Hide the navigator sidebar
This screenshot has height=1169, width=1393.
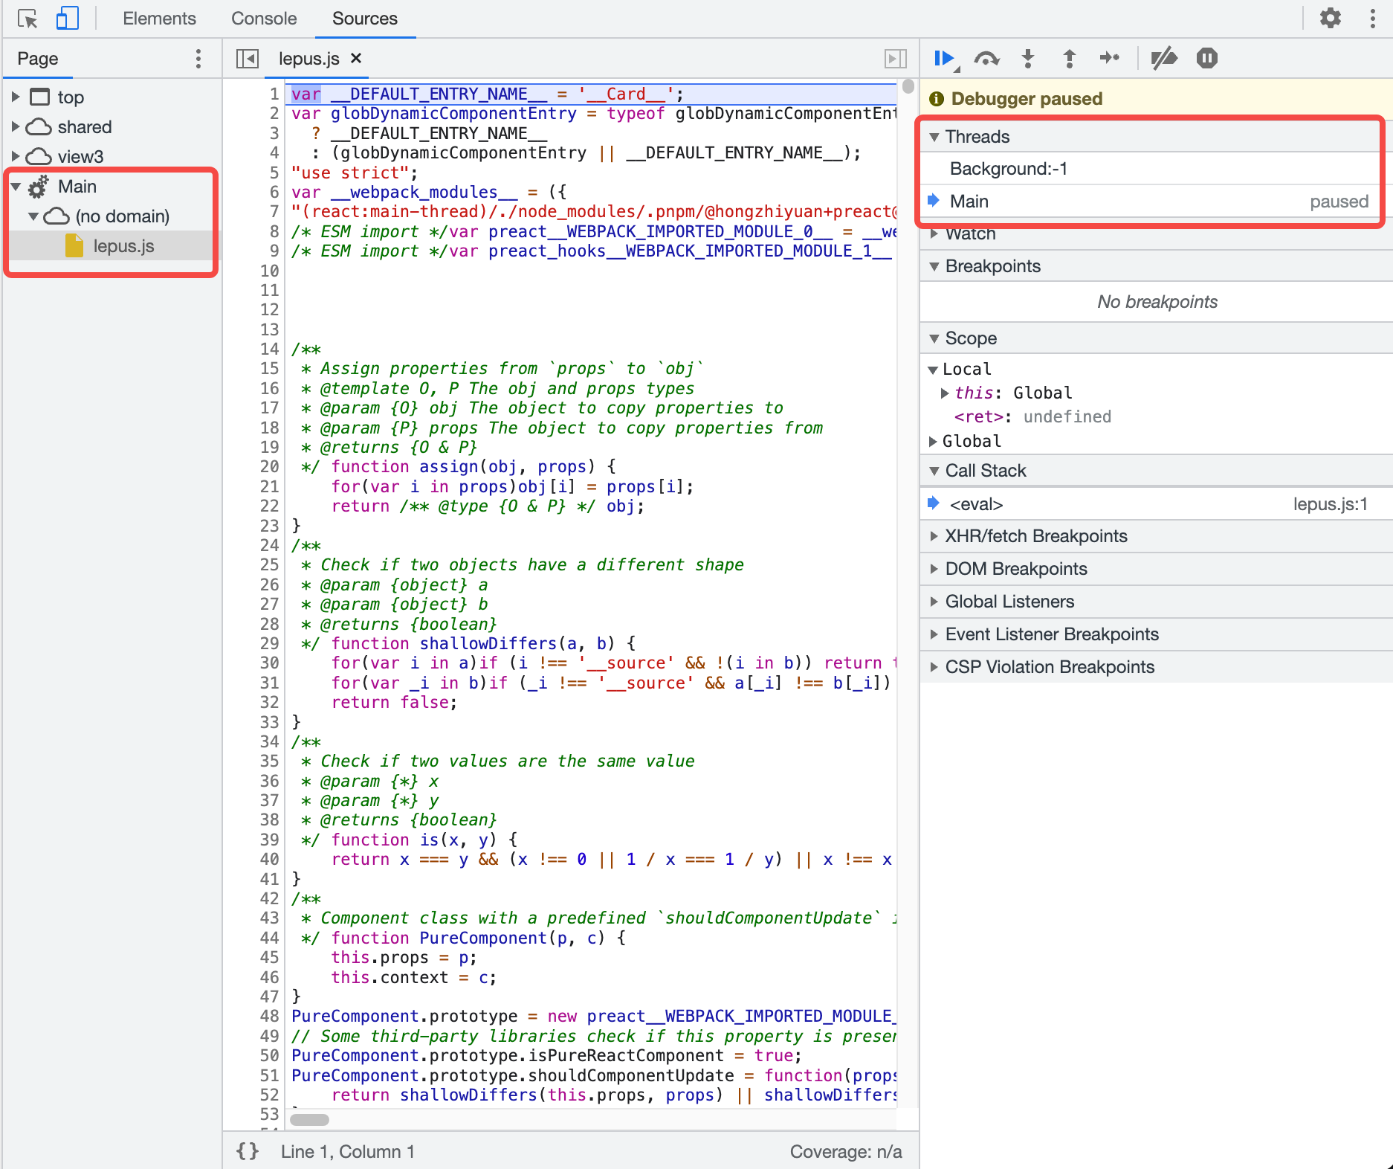coord(247,58)
